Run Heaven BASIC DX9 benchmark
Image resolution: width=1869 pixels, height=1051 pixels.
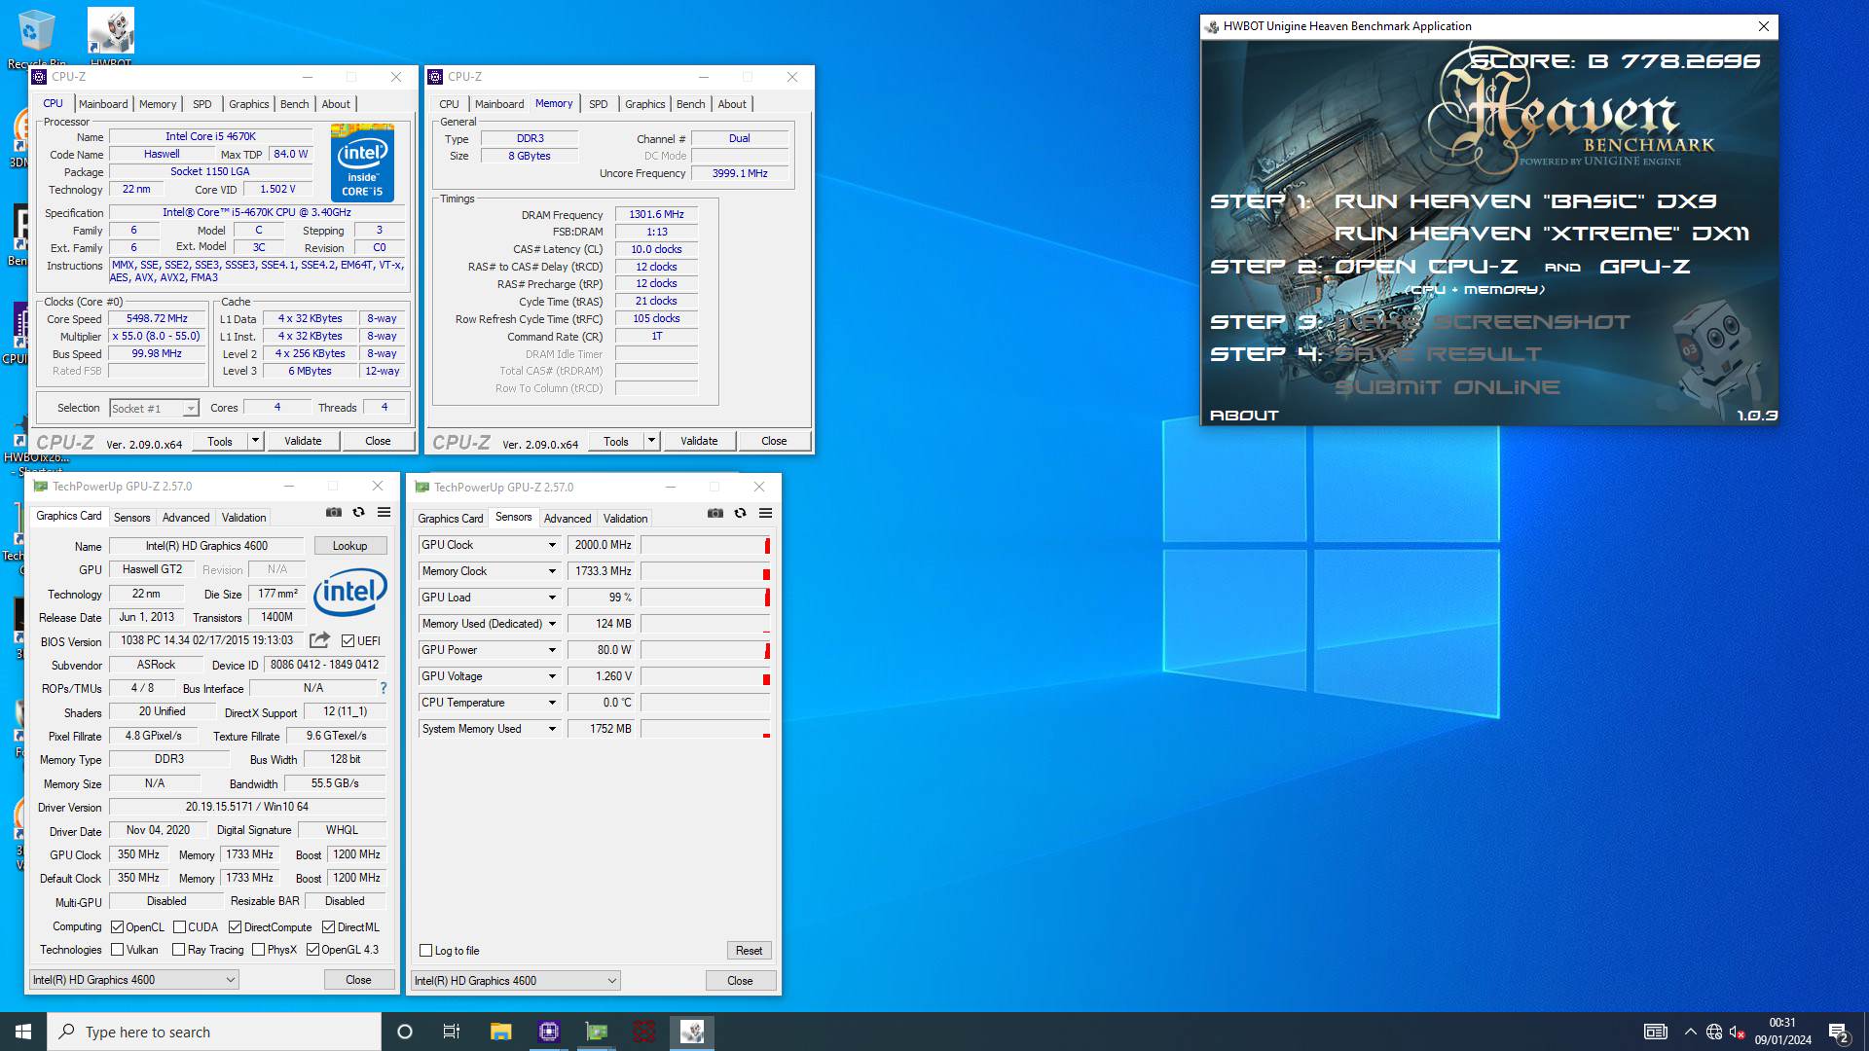1525,201
